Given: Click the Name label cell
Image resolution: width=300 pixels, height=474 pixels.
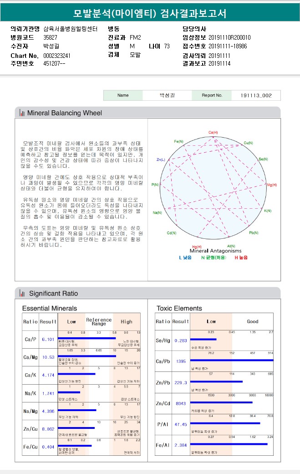Looking at the screenshot, I should click(x=123, y=95).
